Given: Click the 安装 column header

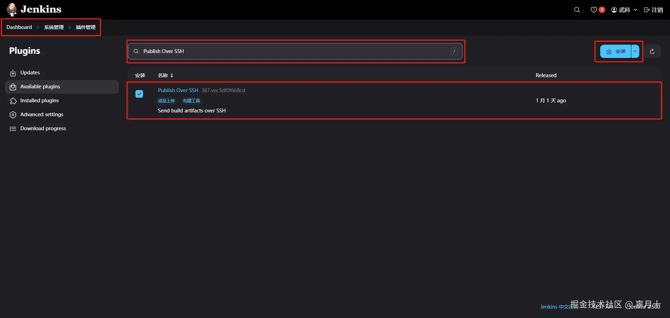Looking at the screenshot, I should click(140, 75).
